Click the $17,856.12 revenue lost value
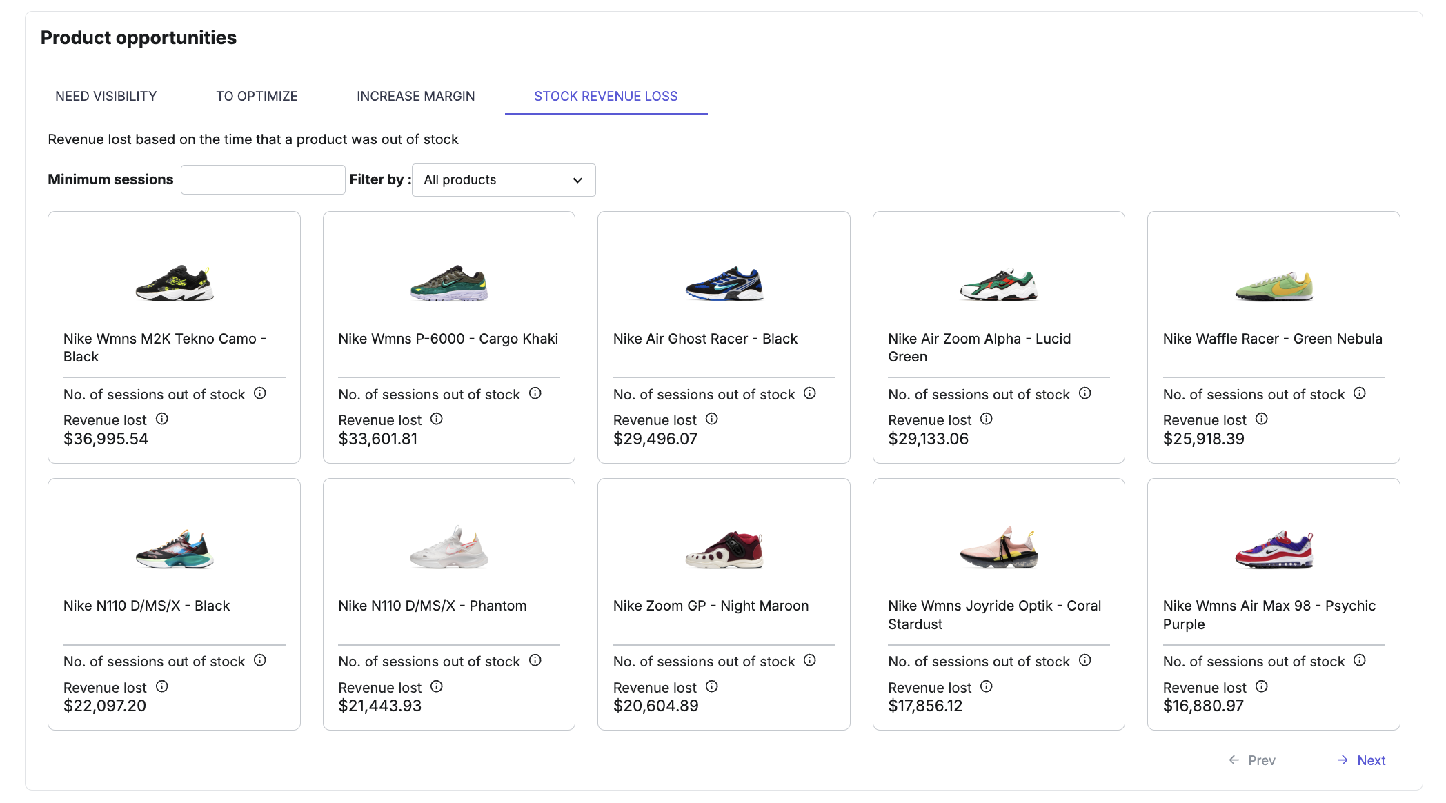The width and height of the screenshot is (1446, 803). pyautogui.click(x=925, y=706)
